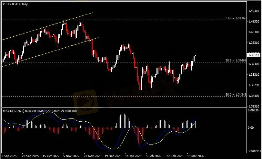Click the 15 Oct 2025 date label
Viewport: 262px width, 159px height.
[x=51, y=156]
